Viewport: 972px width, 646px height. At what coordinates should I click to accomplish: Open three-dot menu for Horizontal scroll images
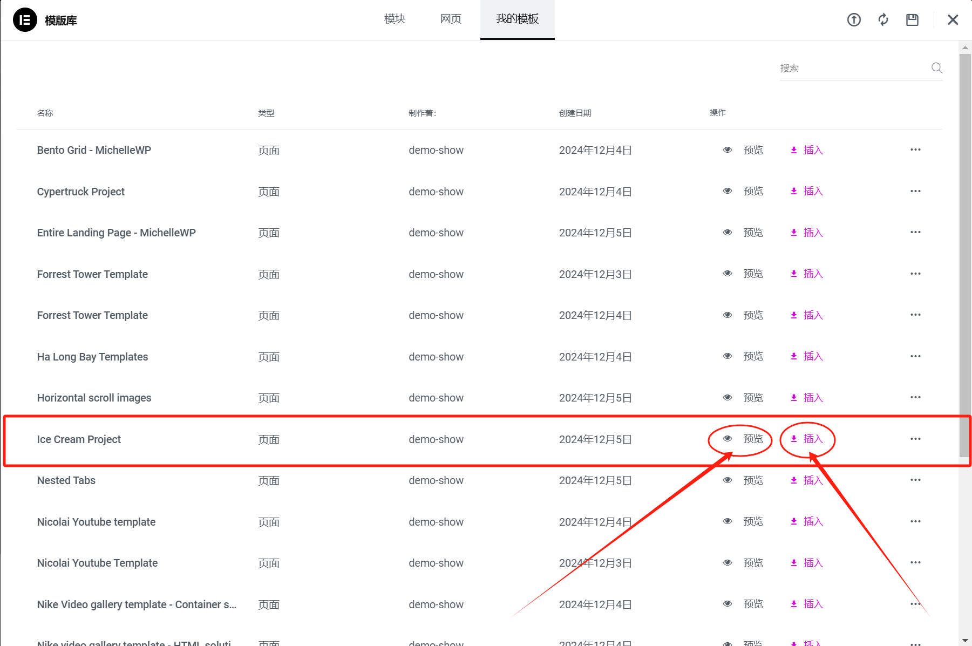pyautogui.click(x=915, y=398)
